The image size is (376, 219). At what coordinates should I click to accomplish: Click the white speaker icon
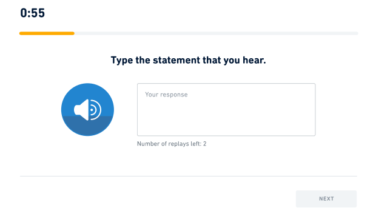click(87, 110)
